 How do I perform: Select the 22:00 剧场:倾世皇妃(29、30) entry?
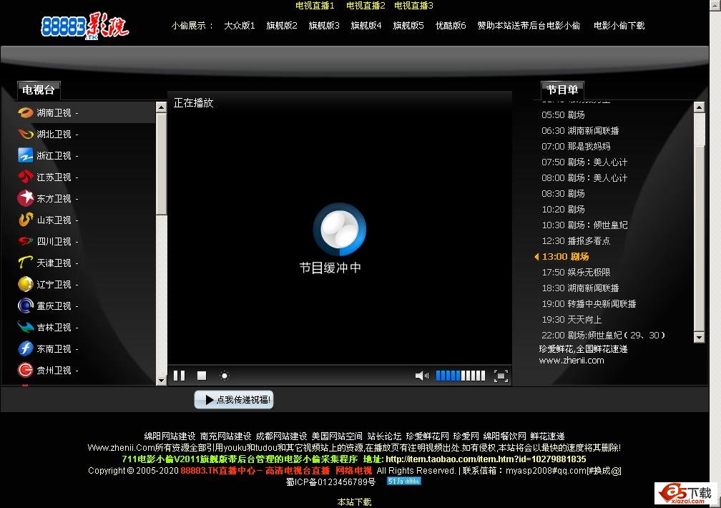(603, 335)
